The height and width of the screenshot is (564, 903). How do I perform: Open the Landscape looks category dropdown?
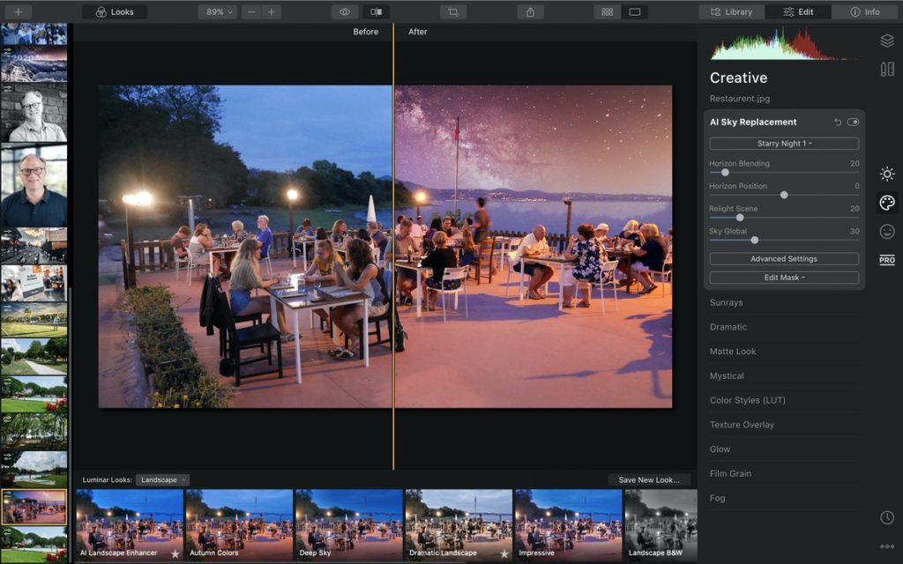point(162,480)
